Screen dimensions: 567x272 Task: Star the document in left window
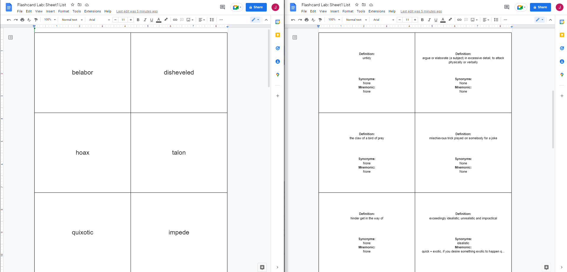tap(73, 5)
